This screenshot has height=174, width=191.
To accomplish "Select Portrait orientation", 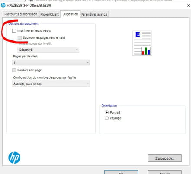I will coord(107,112).
